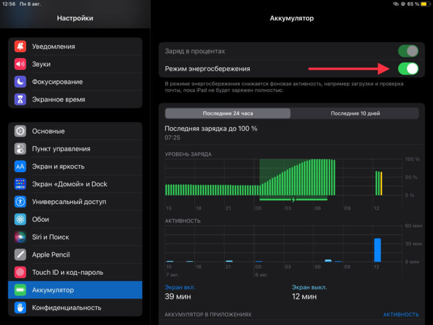Viewport: 433px width, 325px height.
Task: Tap the Touch ID fingerprint icon
Action: pos(20,272)
